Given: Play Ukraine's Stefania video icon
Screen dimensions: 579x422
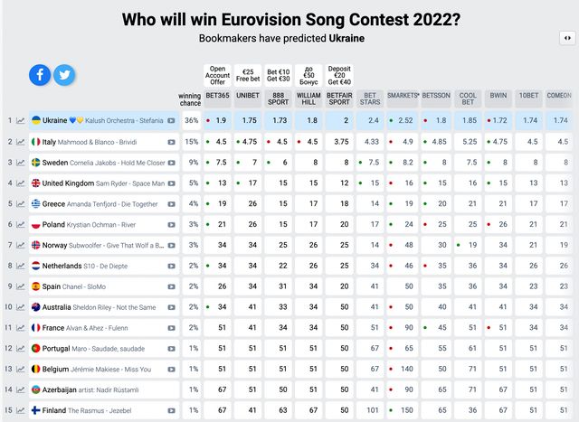Looking at the screenshot, I should (172, 120).
